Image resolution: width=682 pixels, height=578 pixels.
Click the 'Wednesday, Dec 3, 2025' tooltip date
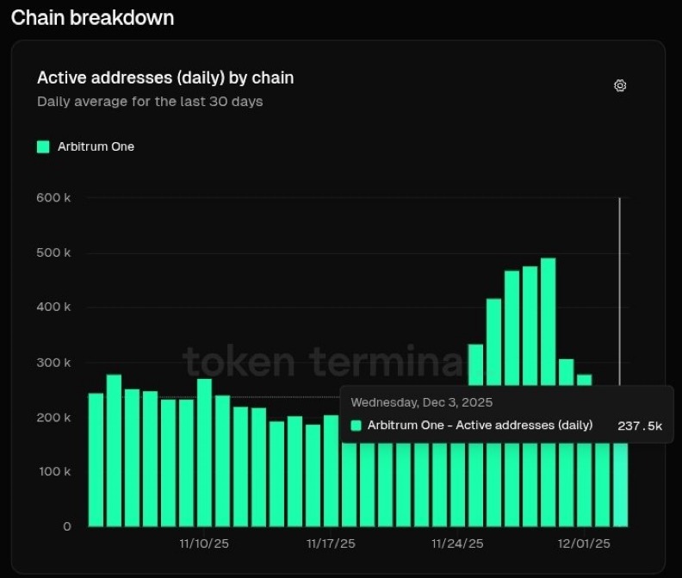click(x=422, y=402)
